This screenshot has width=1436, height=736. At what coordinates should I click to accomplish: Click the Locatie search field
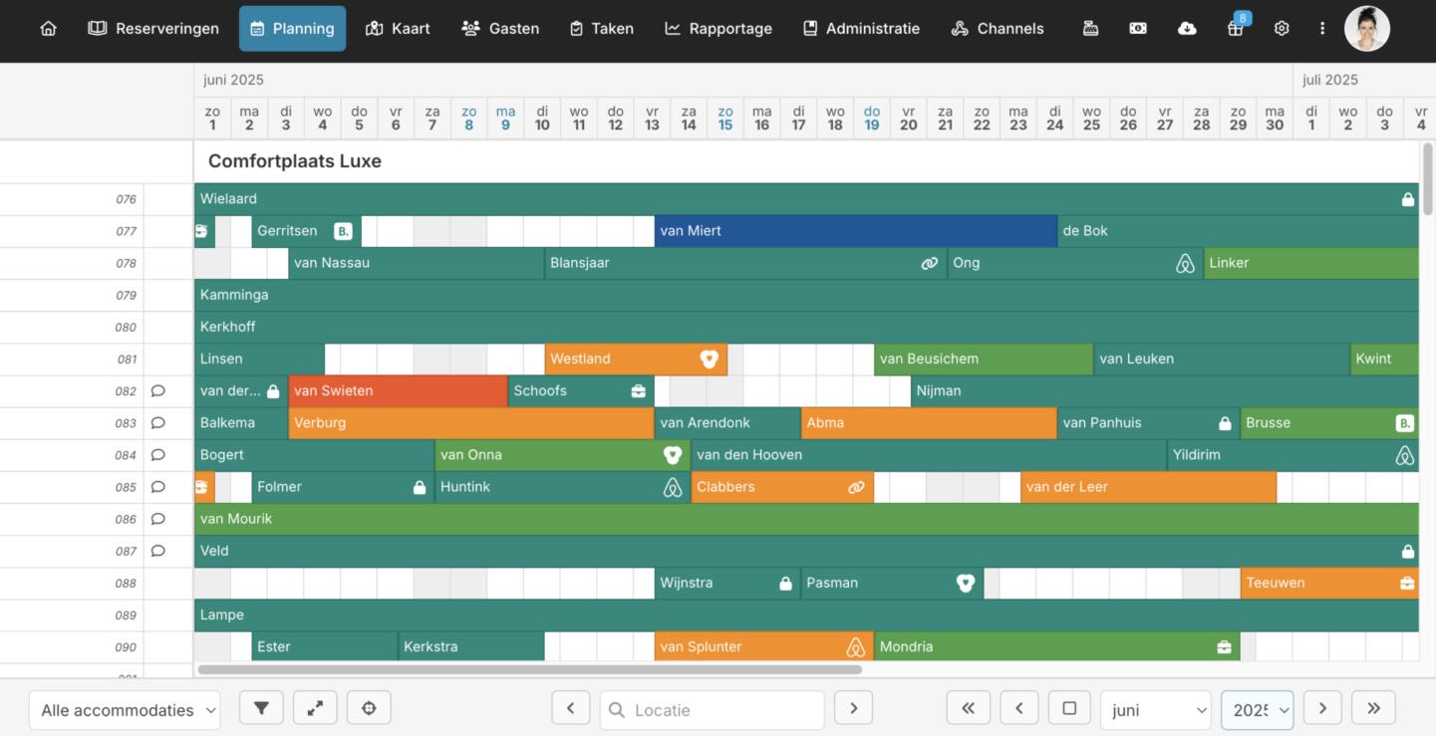click(712, 710)
